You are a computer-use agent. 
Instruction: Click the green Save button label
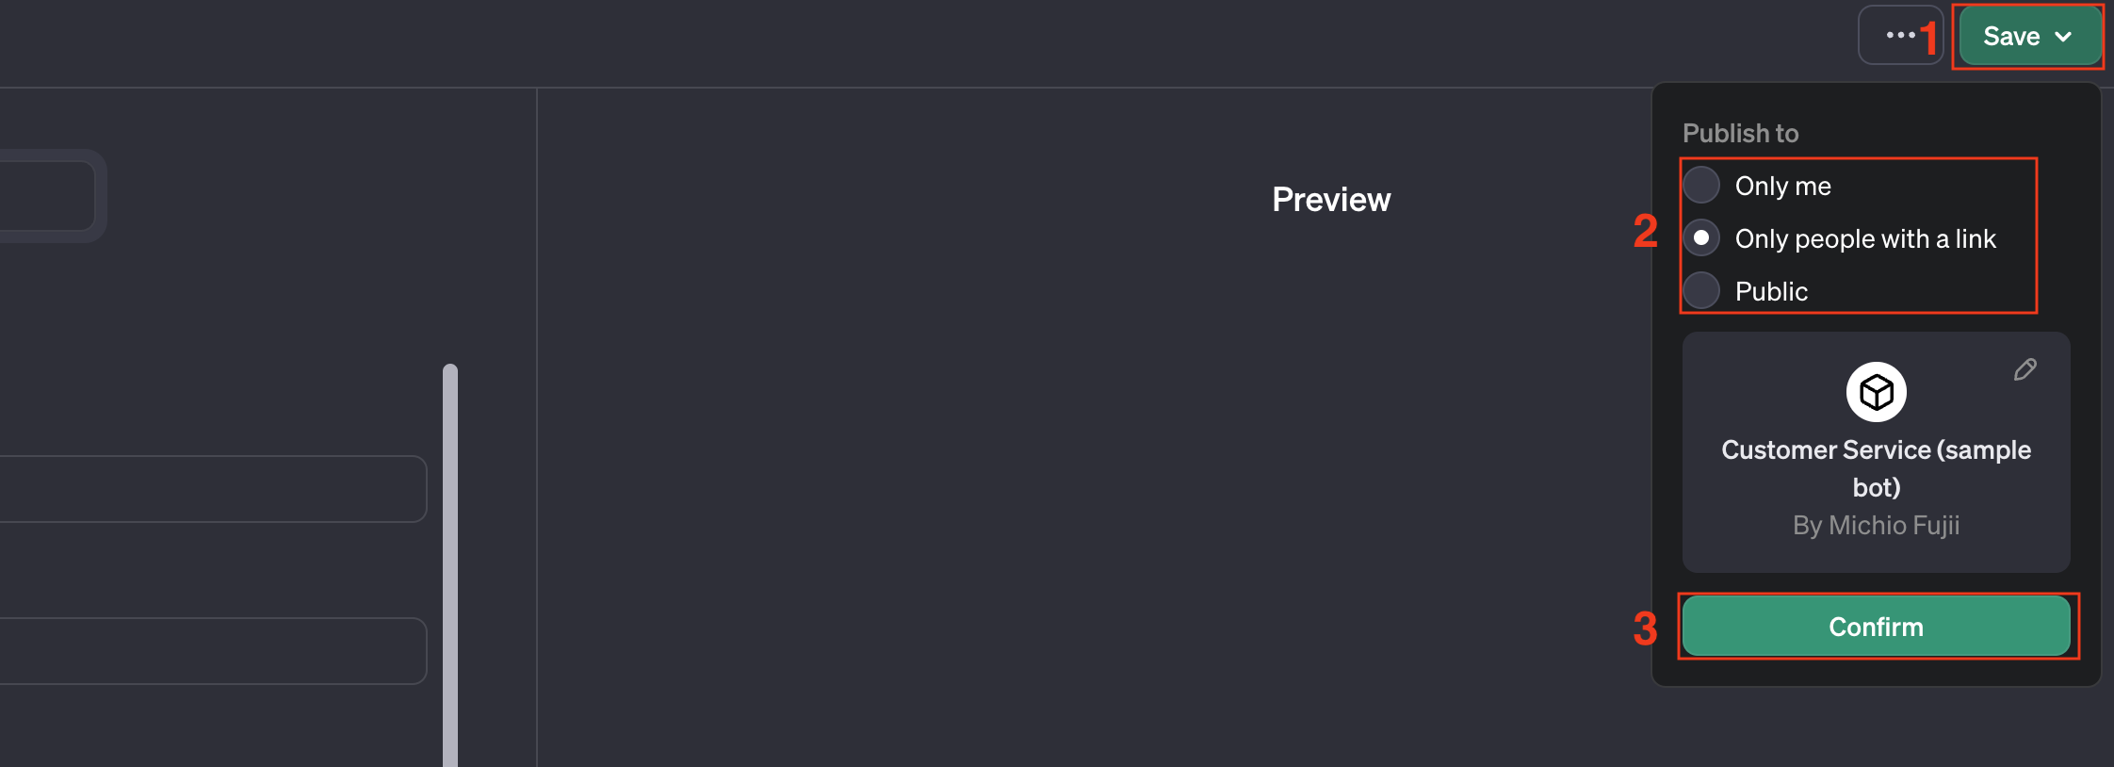coord(2010,37)
